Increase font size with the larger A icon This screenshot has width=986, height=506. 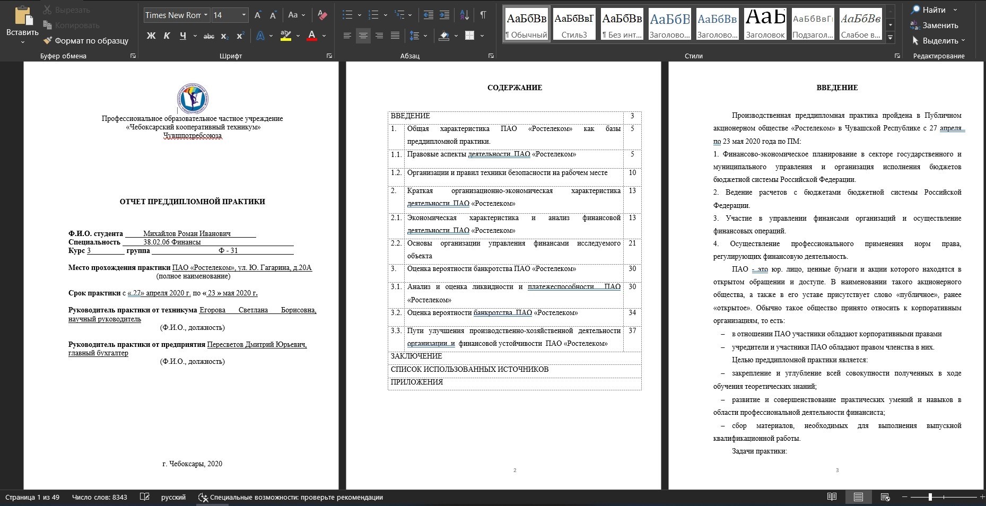[x=258, y=15]
